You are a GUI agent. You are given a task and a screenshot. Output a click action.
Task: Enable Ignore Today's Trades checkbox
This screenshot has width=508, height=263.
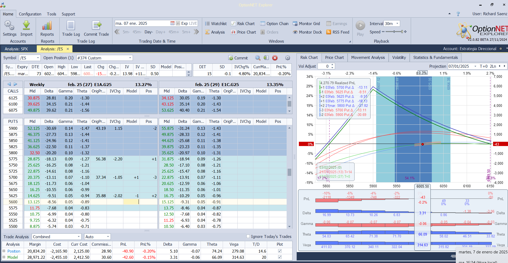[248, 236]
